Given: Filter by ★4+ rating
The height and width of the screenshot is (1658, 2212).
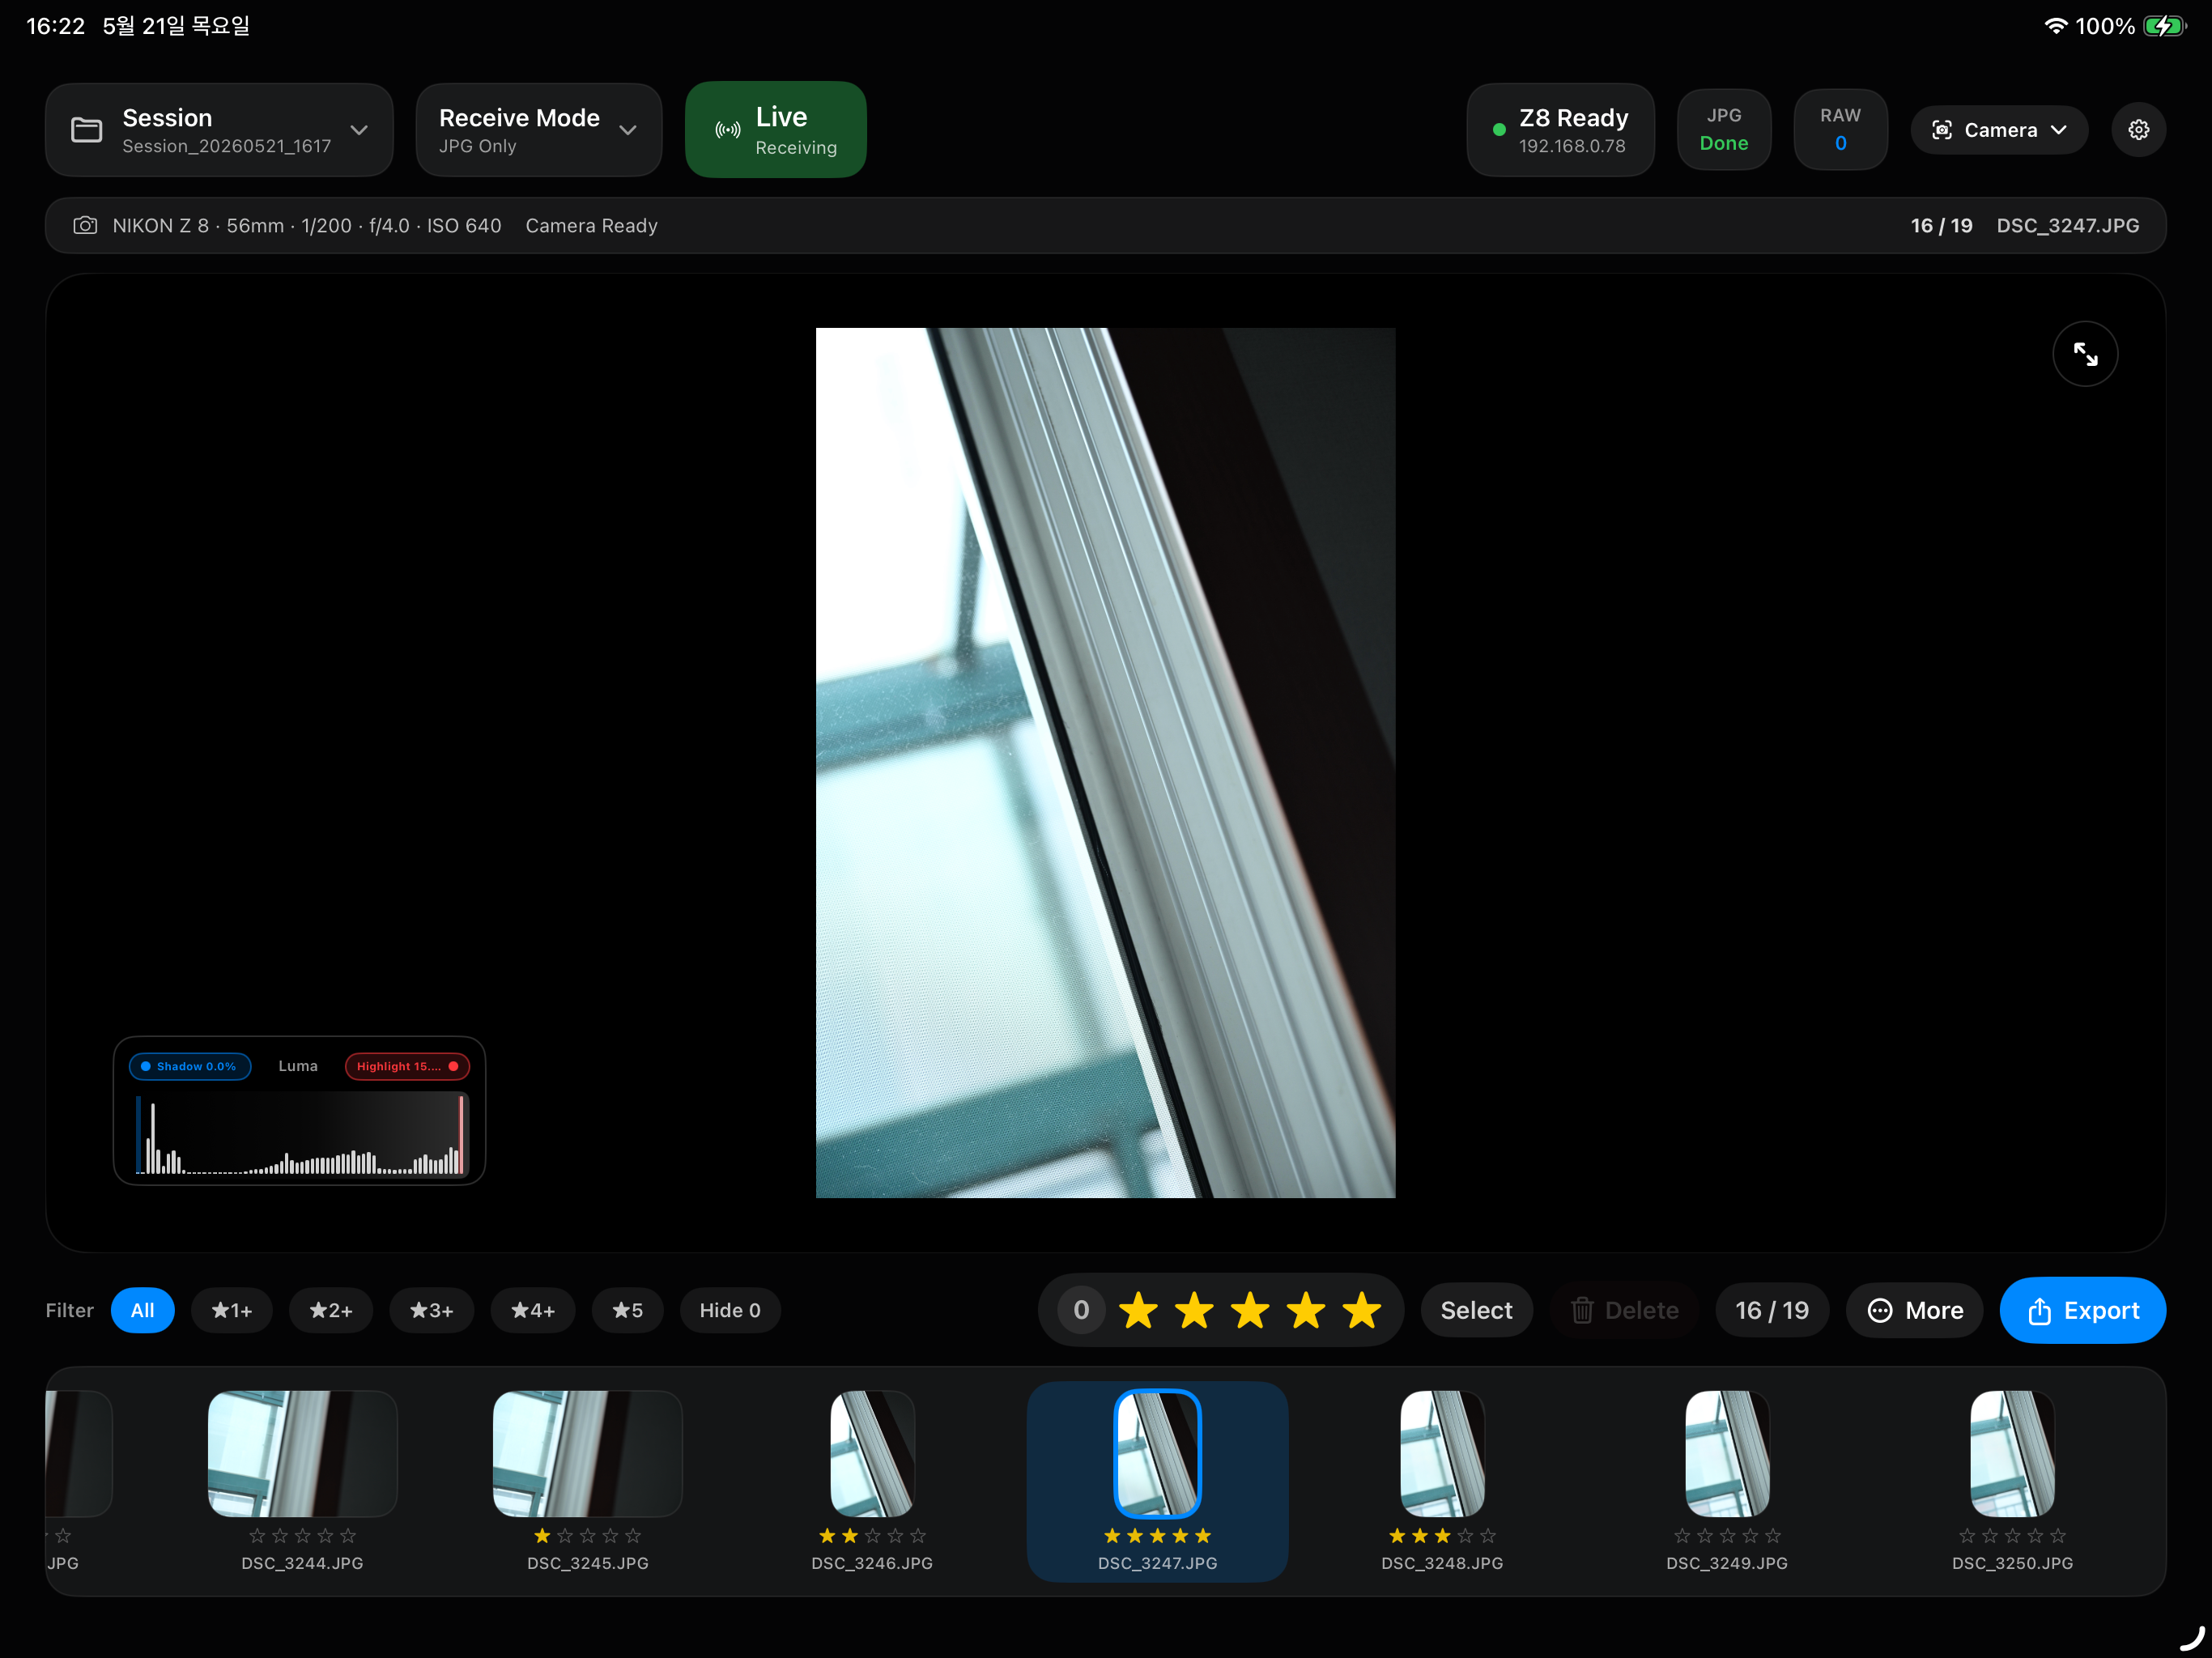Looking at the screenshot, I should tap(533, 1310).
